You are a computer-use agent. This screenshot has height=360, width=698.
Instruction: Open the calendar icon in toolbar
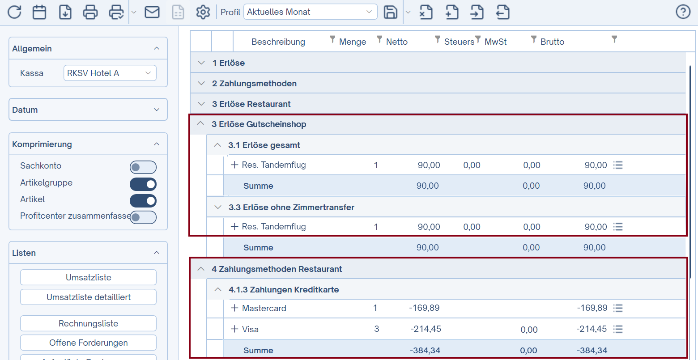(x=39, y=12)
